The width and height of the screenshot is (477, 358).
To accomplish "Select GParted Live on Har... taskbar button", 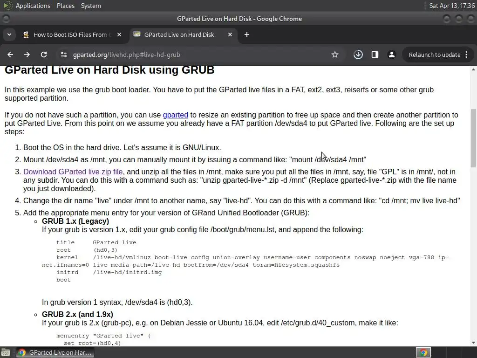I will (x=55, y=352).
